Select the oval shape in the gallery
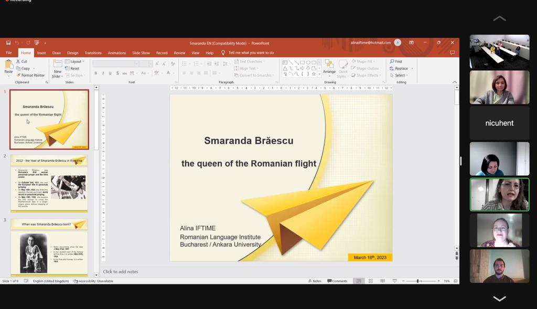The image size is (537, 309). click(308, 63)
